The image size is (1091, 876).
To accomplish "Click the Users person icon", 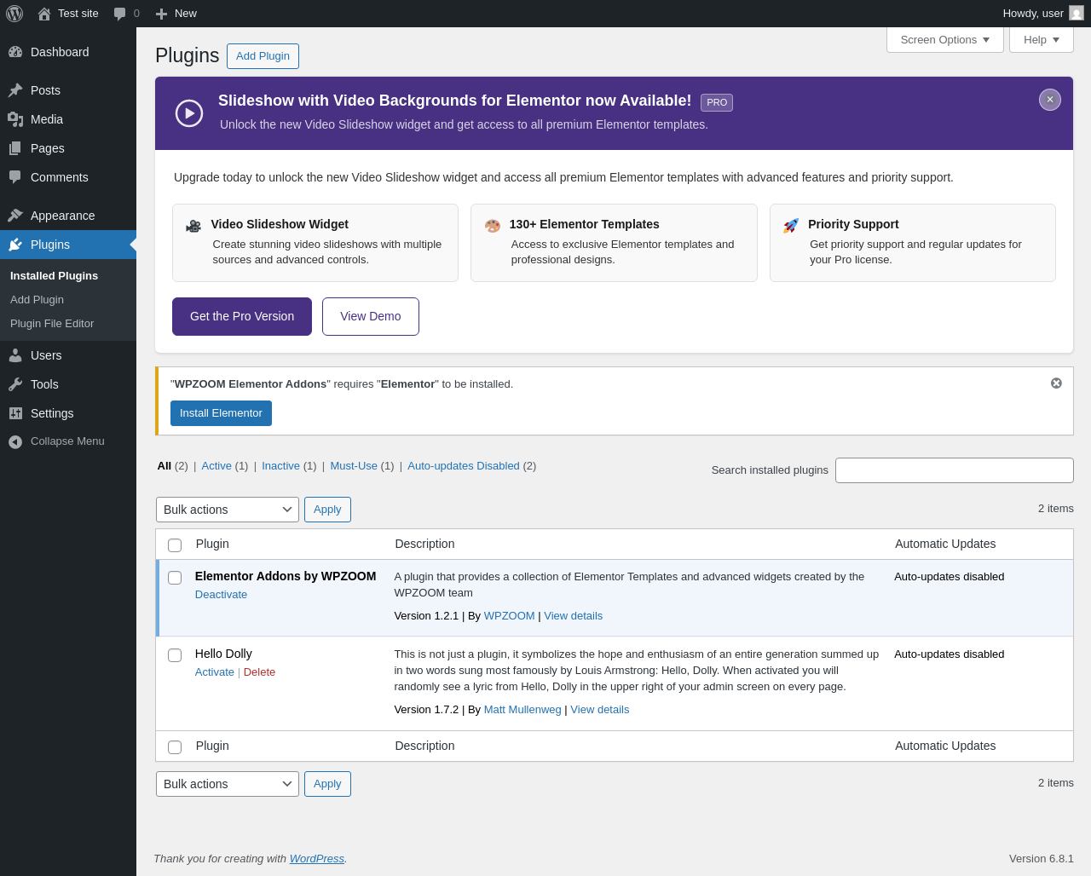I will point(15,355).
